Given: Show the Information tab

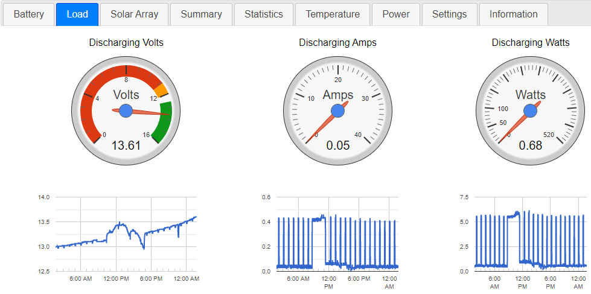Looking at the screenshot, I should pos(513,14).
